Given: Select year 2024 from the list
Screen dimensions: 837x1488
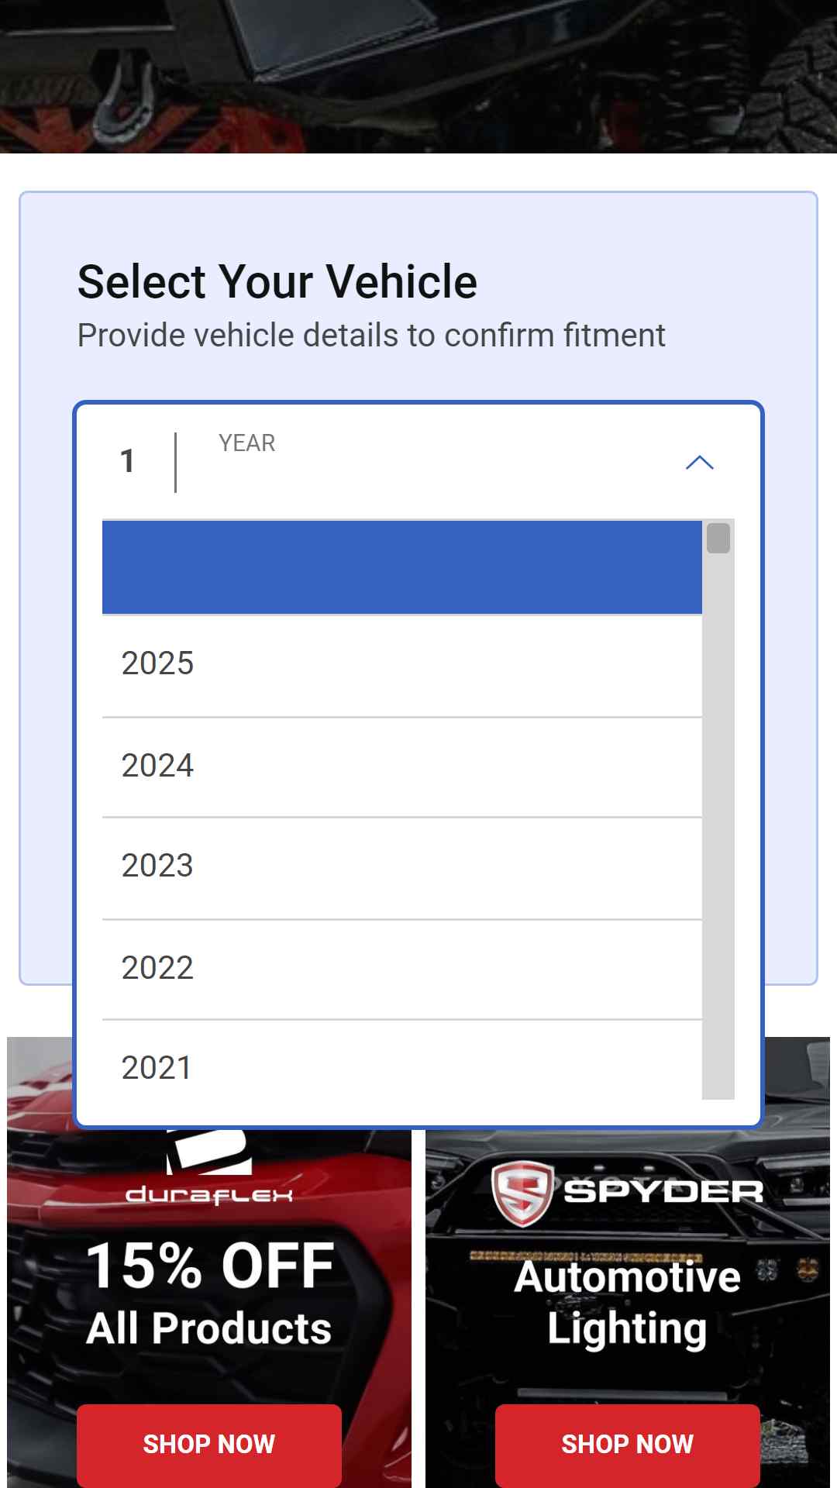Looking at the screenshot, I should [402, 767].
